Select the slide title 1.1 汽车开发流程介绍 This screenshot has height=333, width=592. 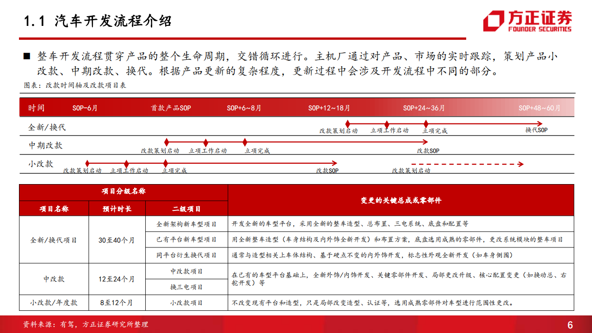coord(98,21)
